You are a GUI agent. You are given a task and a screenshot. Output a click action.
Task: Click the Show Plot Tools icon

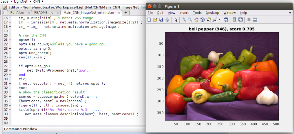click(255, 20)
